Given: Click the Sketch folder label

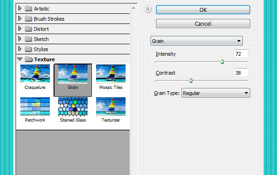Looking at the screenshot, I should click(x=41, y=39).
